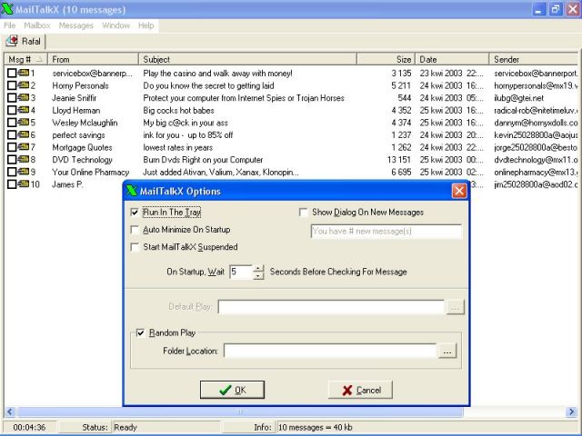Sort messages by From column
Screen dimensions: 582x436
tap(93, 59)
